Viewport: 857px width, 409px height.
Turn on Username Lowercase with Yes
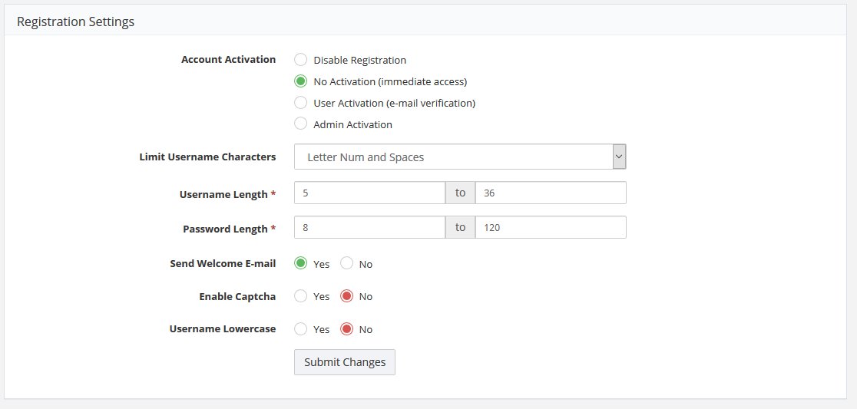pyautogui.click(x=301, y=329)
